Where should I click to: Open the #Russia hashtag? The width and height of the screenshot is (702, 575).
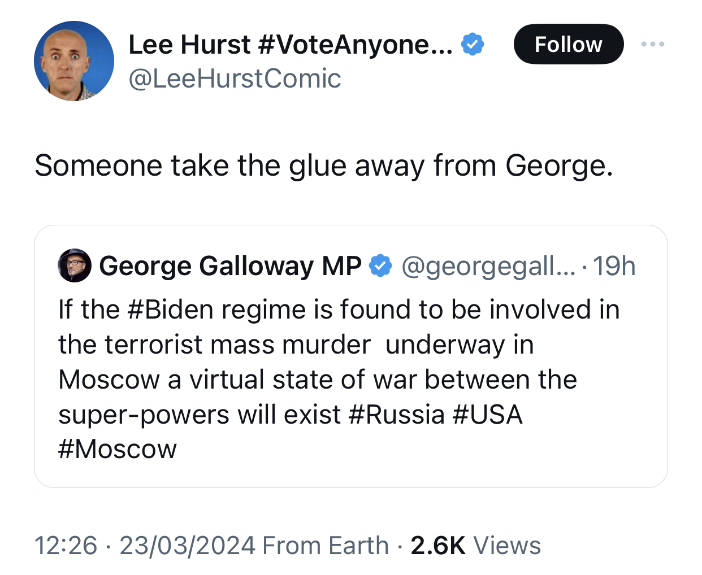tap(397, 415)
